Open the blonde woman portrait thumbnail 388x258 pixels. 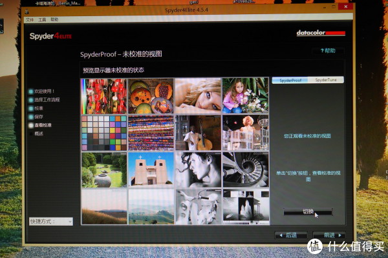pyautogui.click(x=199, y=96)
